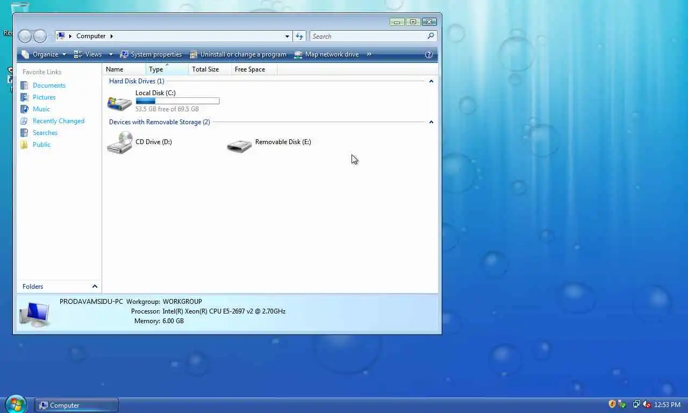This screenshot has height=413, width=688.
Task: Open the Recently Changed link
Action: (59, 121)
